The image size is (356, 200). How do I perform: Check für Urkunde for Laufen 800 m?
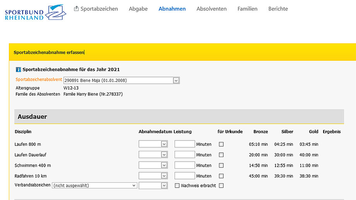[221, 144]
